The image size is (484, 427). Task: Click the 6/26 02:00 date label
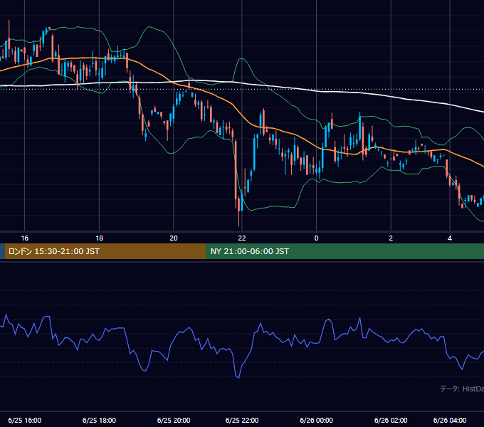[x=391, y=420]
